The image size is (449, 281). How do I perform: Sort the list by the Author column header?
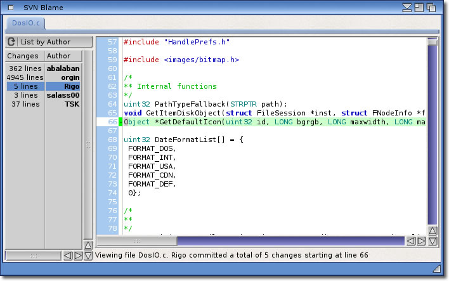59,56
